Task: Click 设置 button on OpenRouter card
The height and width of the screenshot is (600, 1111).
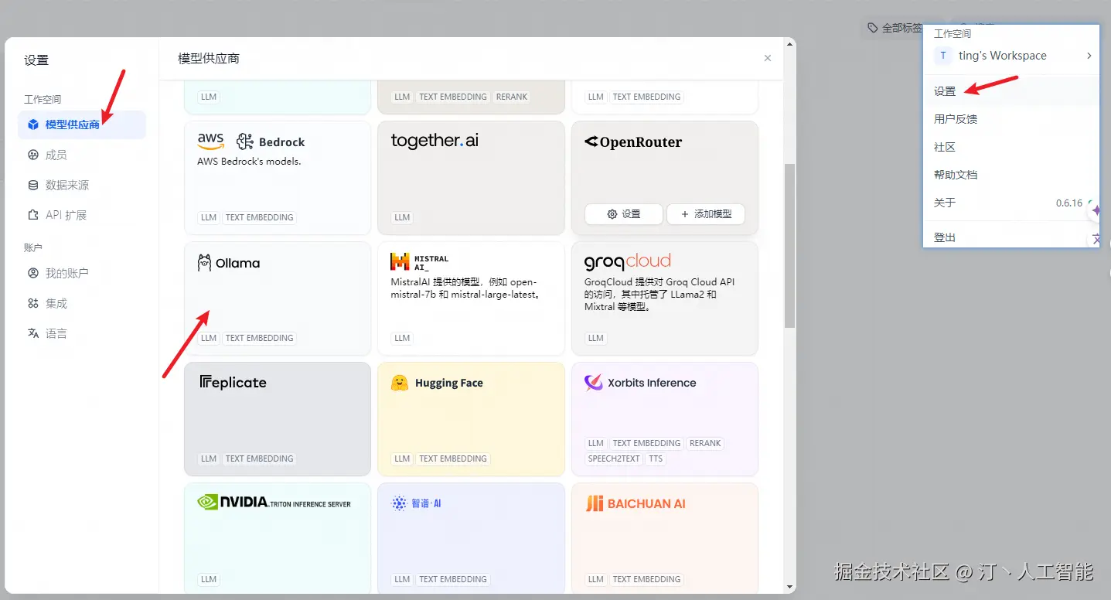Action: pos(624,214)
